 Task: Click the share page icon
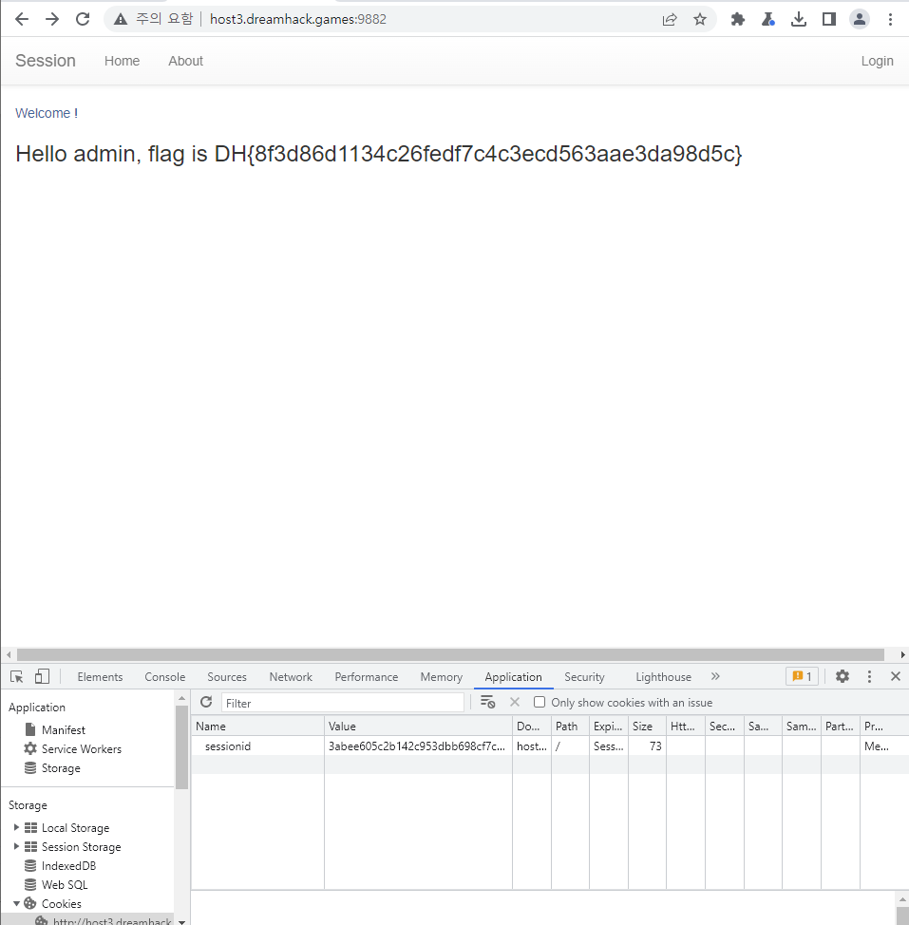(x=670, y=19)
